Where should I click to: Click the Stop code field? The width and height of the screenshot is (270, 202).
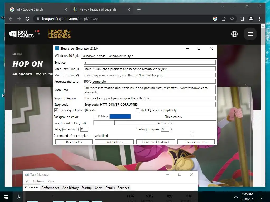tap(150, 105)
